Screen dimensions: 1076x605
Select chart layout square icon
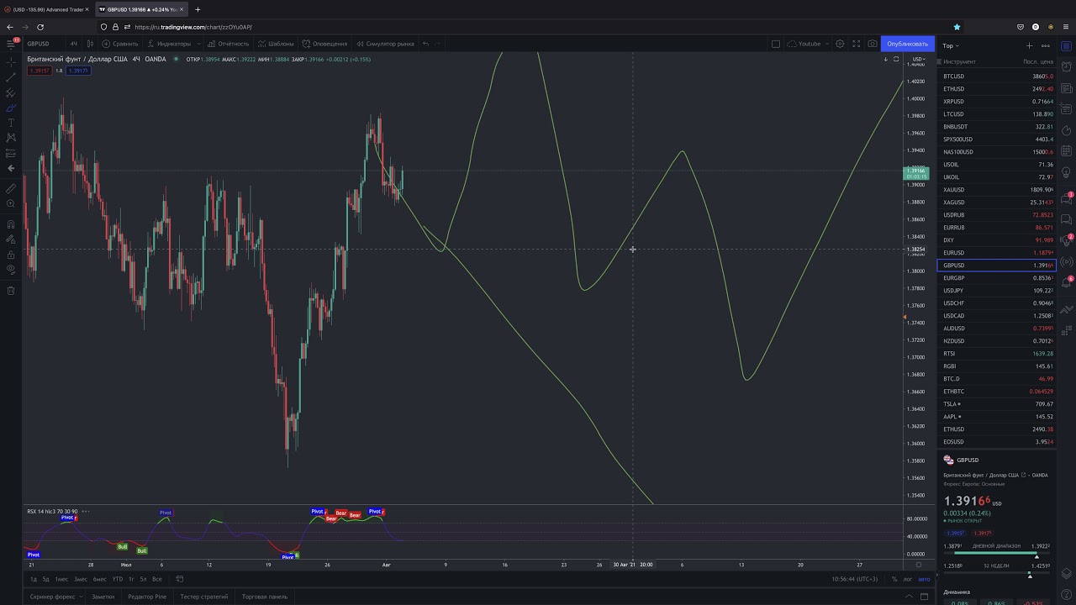[x=776, y=44]
